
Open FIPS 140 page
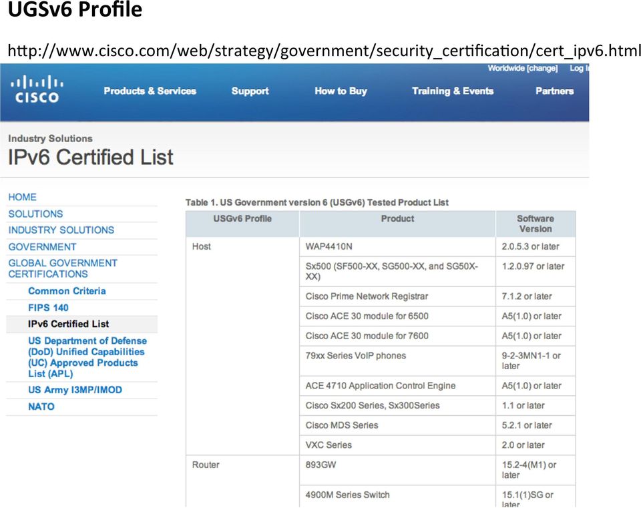[48, 308]
